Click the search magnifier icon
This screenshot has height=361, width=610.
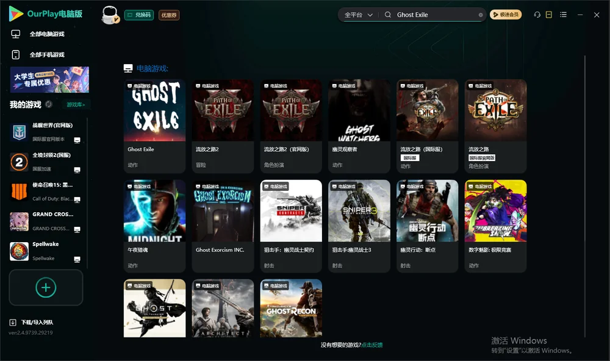pos(388,15)
